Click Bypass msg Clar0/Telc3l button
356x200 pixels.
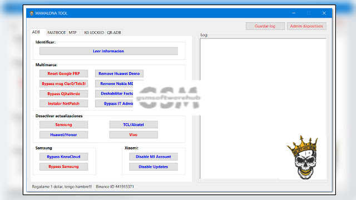click(x=63, y=84)
